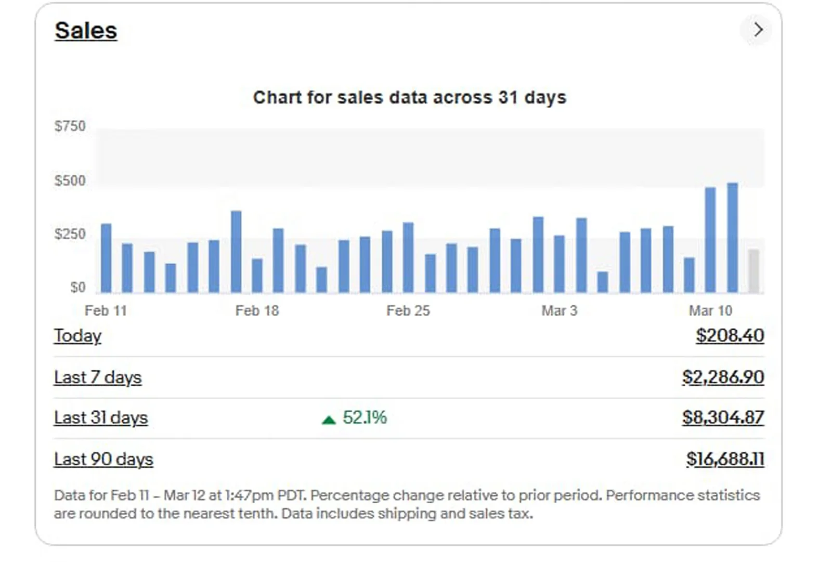Open the Sales heading link

(86, 31)
